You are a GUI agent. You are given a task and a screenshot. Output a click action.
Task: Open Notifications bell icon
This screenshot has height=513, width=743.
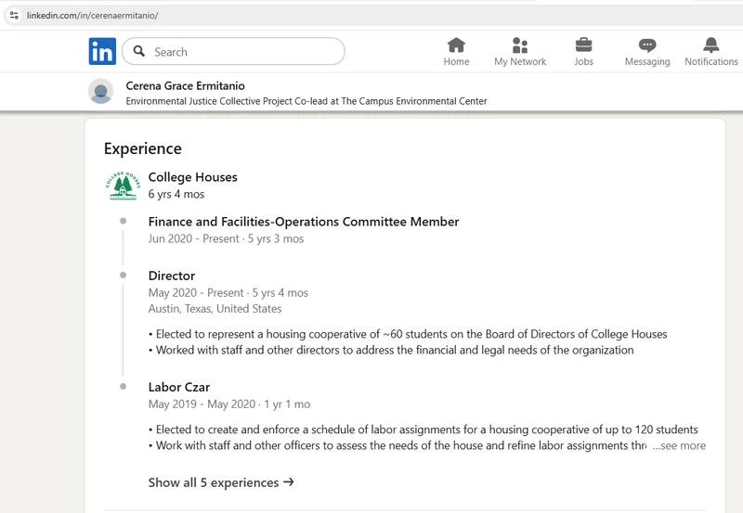(x=711, y=45)
